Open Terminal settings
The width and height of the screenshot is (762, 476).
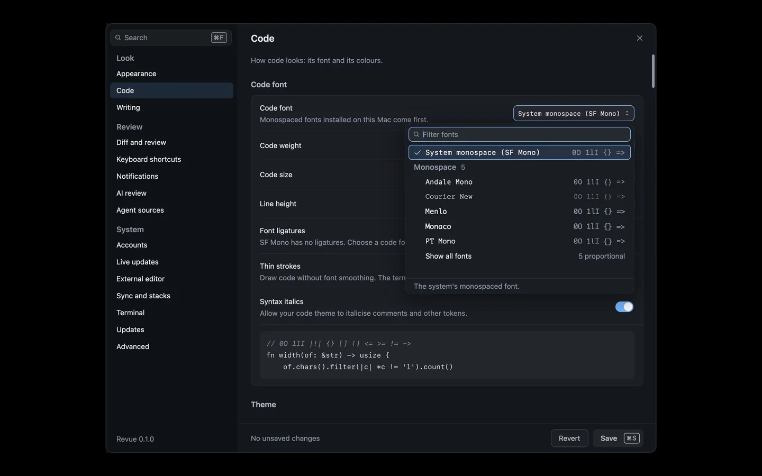[x=171, y=313]
